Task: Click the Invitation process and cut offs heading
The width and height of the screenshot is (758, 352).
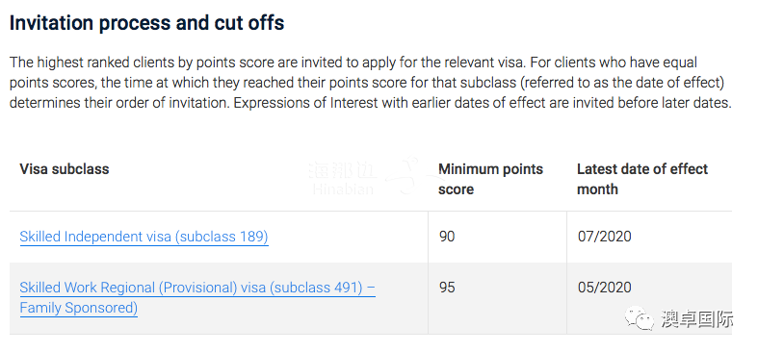Action: point(147,23)
